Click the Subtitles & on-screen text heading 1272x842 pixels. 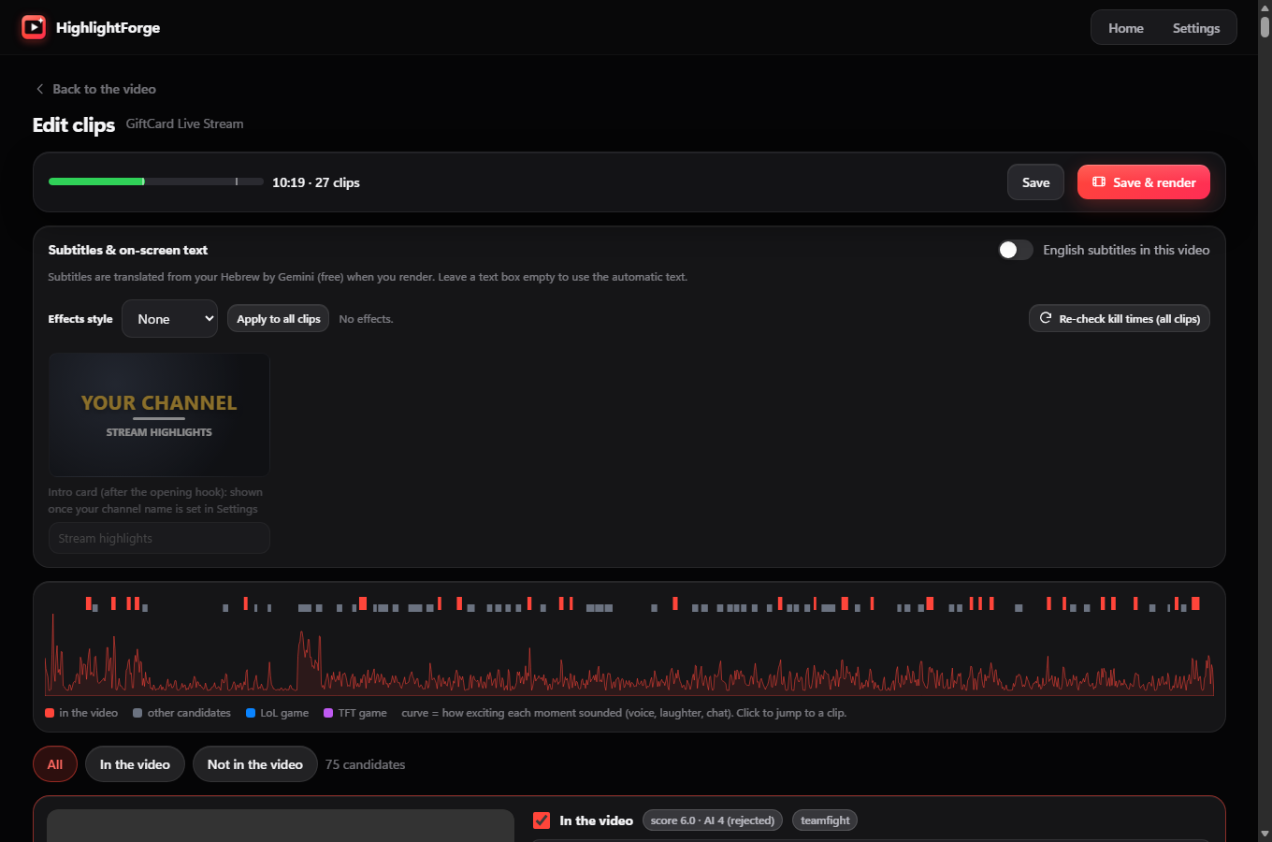click(x=128, y=250)
